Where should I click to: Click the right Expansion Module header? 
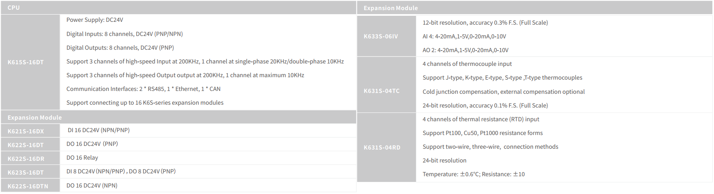tap(391, 8)
